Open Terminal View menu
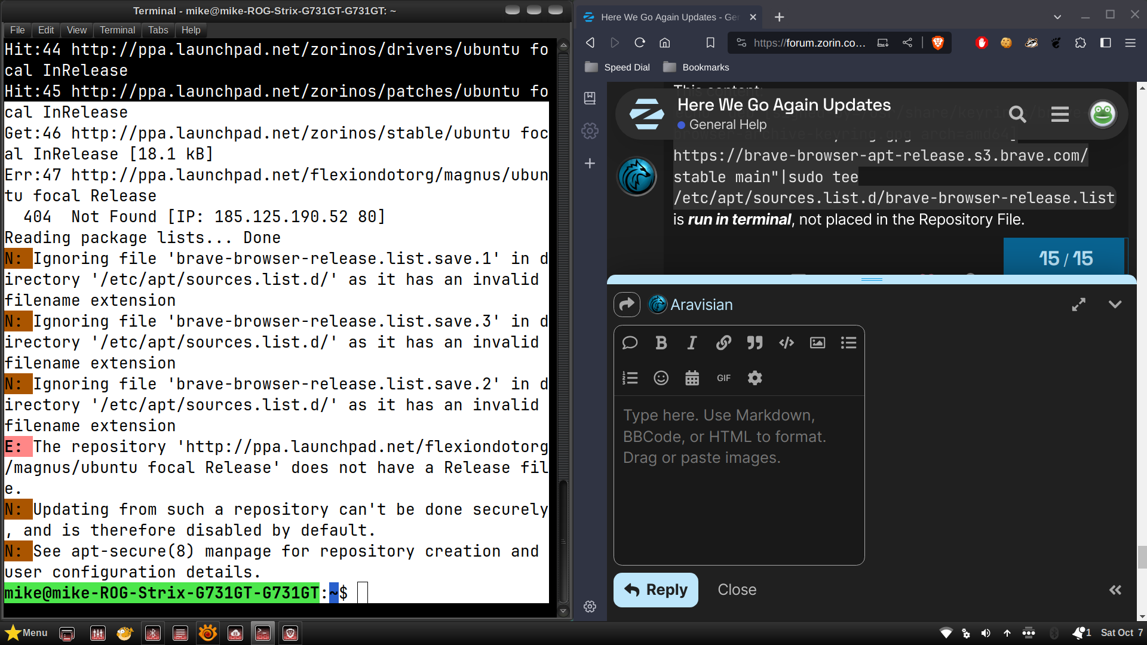This screenshot has width=1147, height=645. point(76,30)
